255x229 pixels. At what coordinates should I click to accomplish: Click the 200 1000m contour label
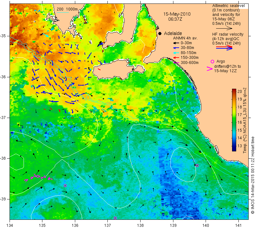coord(67,9)
